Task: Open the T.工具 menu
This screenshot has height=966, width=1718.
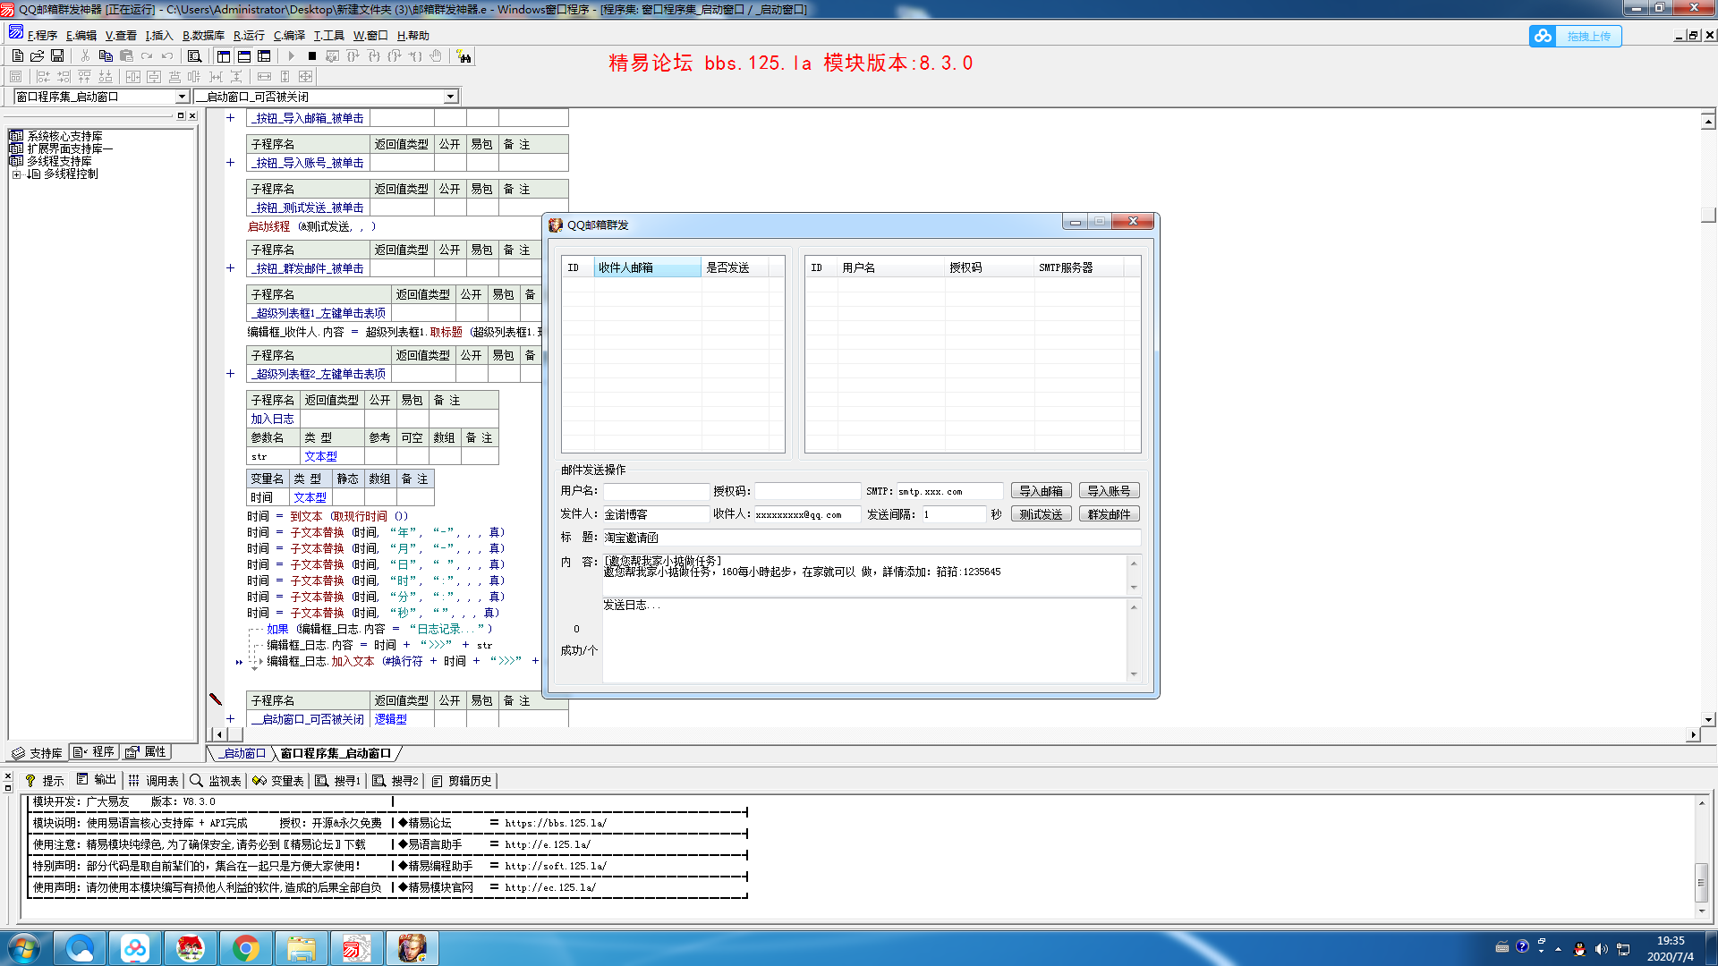Action: tap(328, 36)
